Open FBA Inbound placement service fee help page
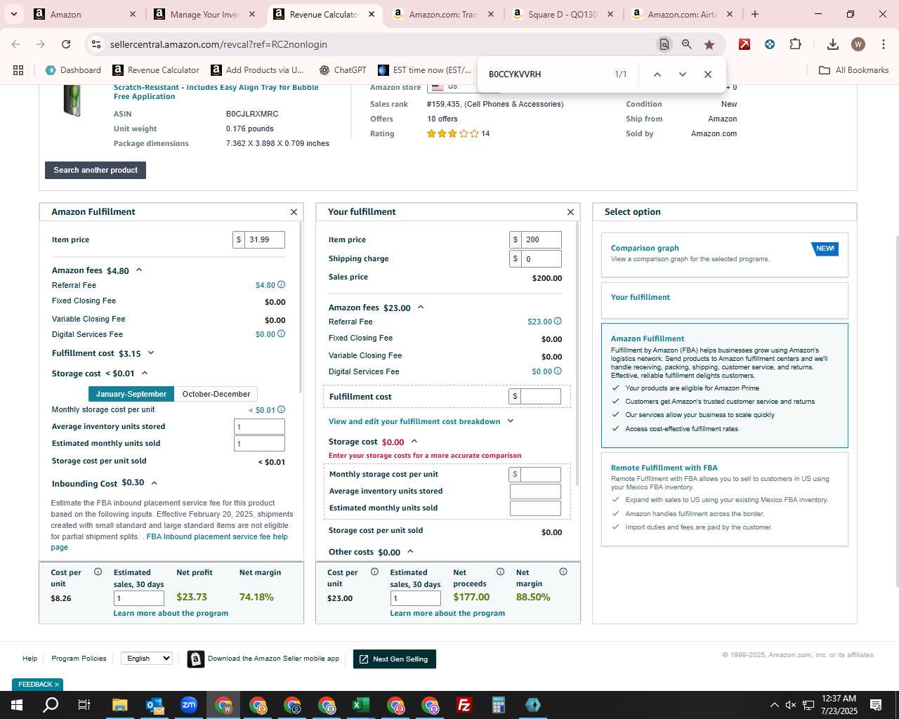 [x=169, y=541]
